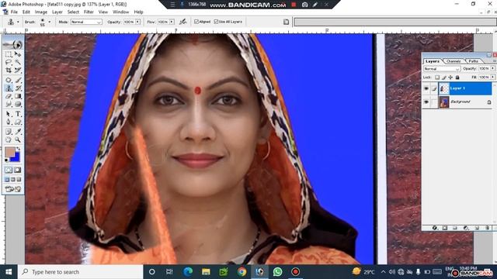This screenshot has width=497, height=279.
Task: Open the File menu
Action: (14, 12)
